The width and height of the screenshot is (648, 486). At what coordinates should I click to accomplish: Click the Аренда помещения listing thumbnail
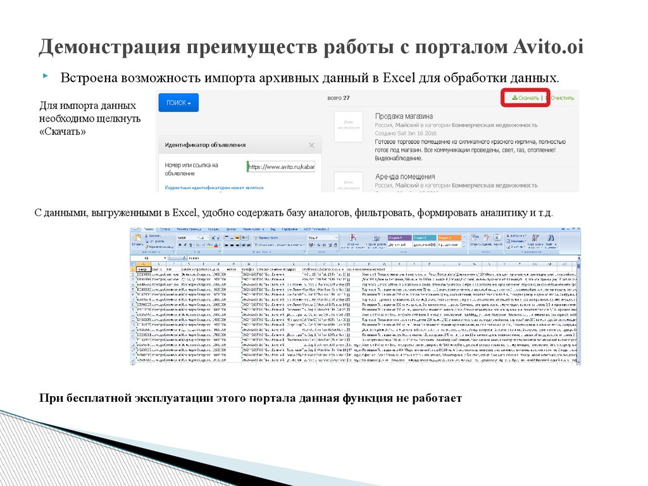[349, 182]
